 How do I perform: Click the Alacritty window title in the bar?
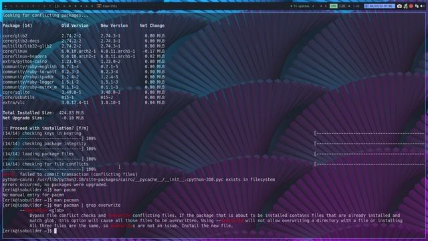point(110,6)
